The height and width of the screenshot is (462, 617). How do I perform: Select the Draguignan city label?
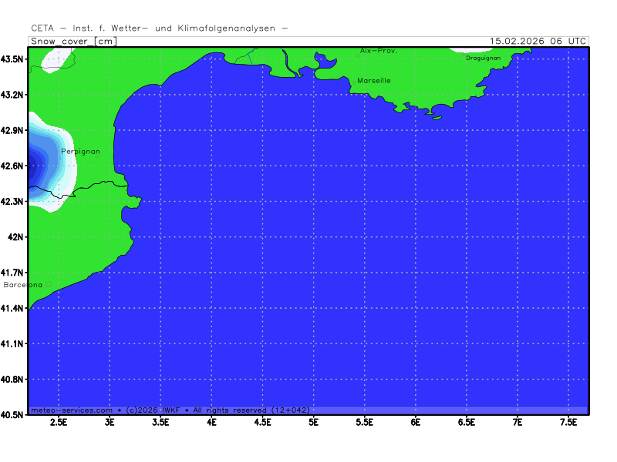[483, 58]
